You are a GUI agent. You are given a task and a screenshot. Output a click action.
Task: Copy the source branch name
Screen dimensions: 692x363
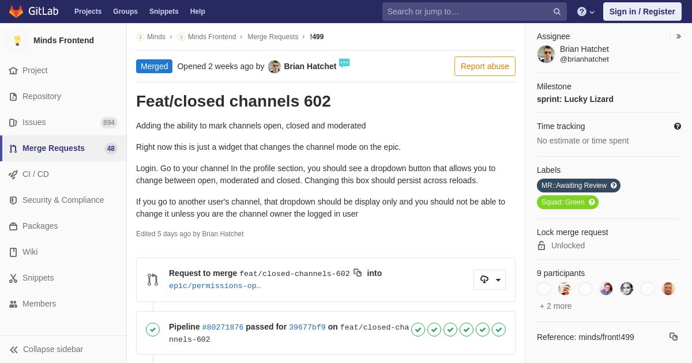coord(358,273)
